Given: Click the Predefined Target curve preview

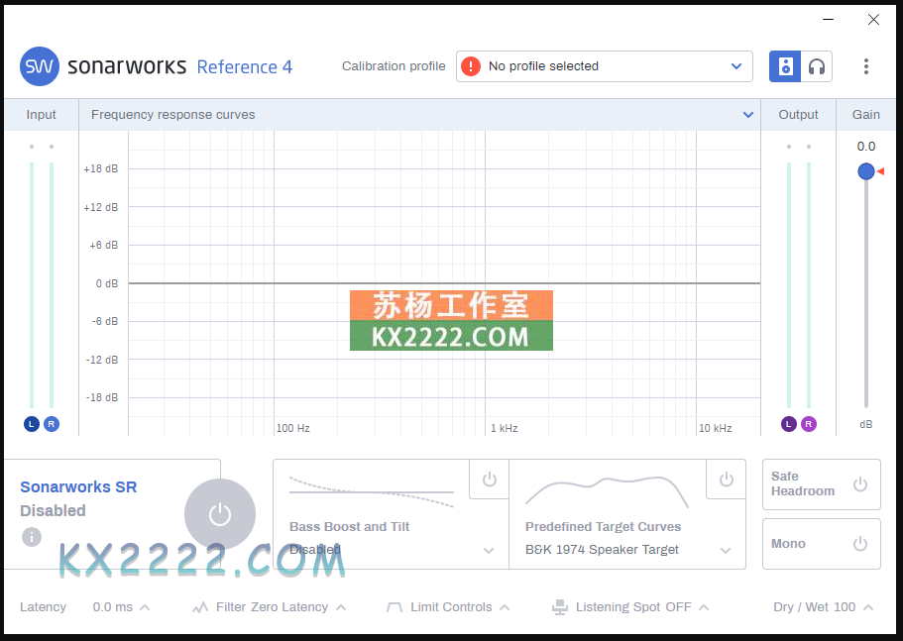Looking at the screenshot, I should (x=607, y=492).
